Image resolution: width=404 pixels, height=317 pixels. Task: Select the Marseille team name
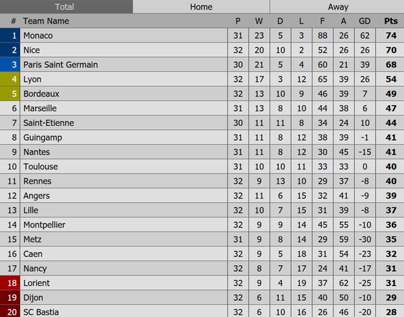pos(40,108)
